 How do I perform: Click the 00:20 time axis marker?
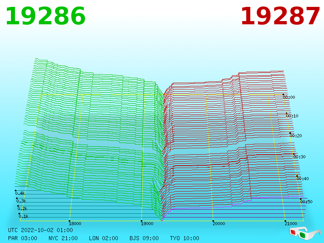pyautogui.click(x=296, y=136)
